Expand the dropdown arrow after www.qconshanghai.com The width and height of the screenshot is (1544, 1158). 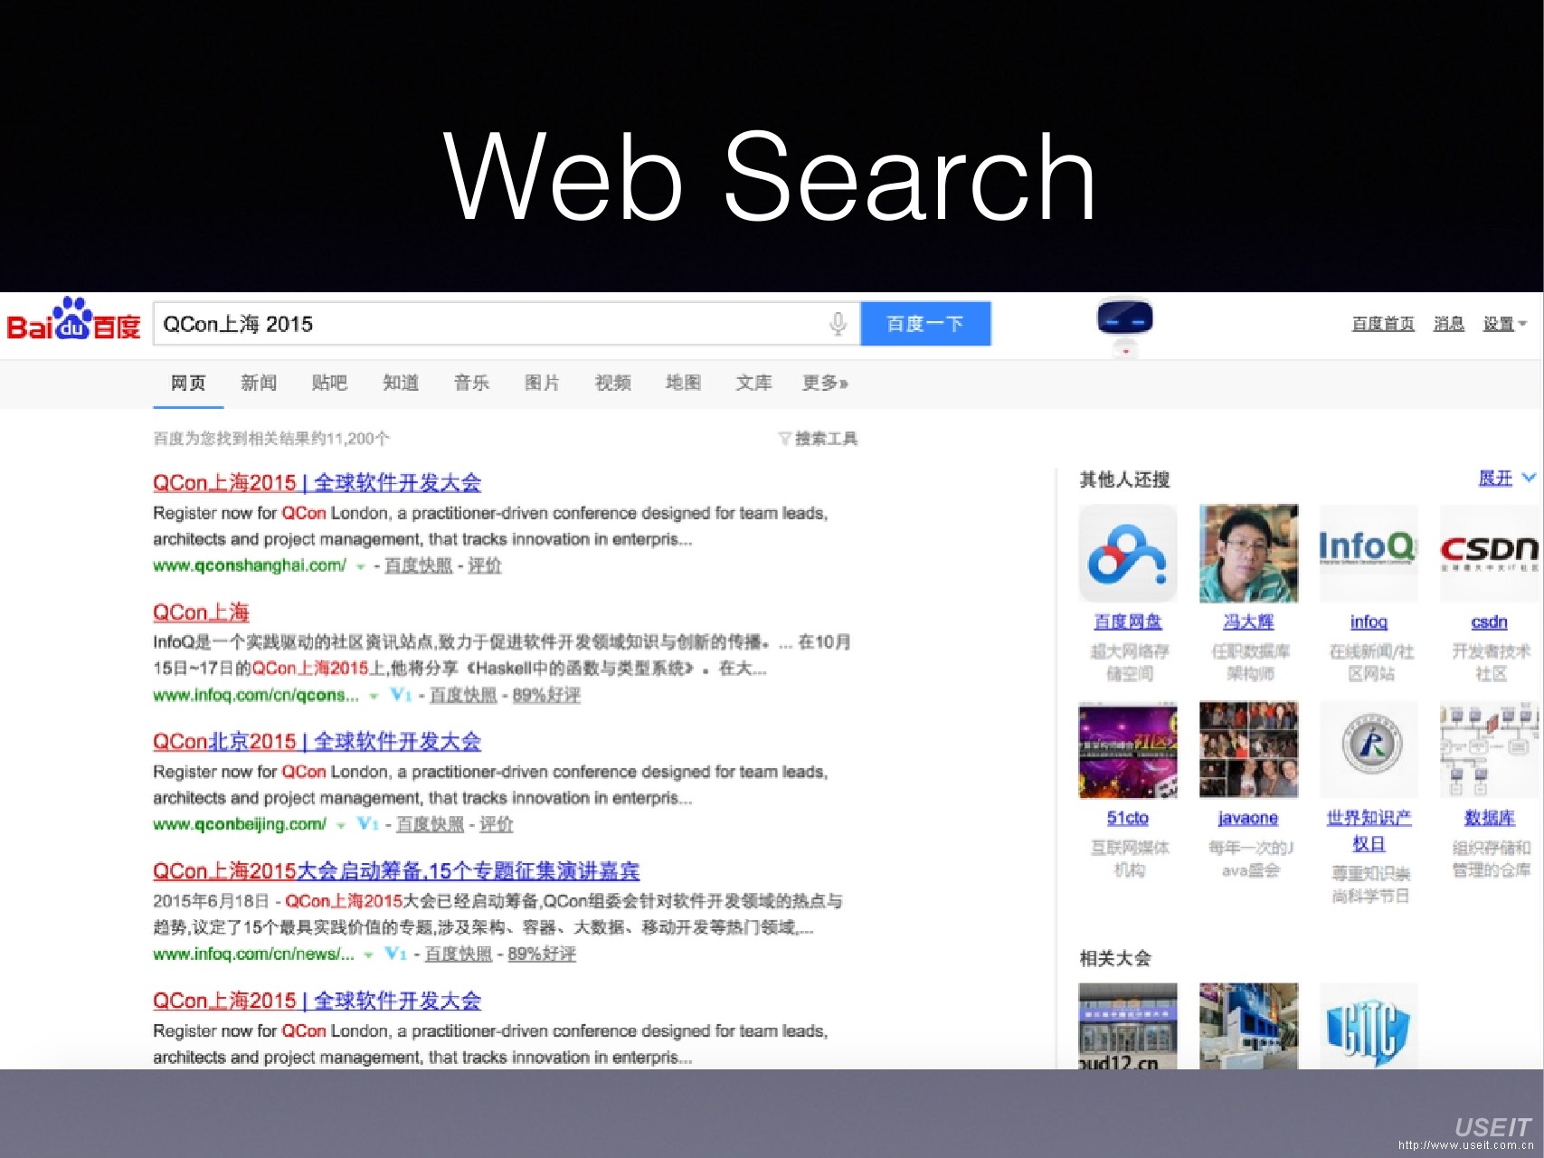tap(361, 567)
